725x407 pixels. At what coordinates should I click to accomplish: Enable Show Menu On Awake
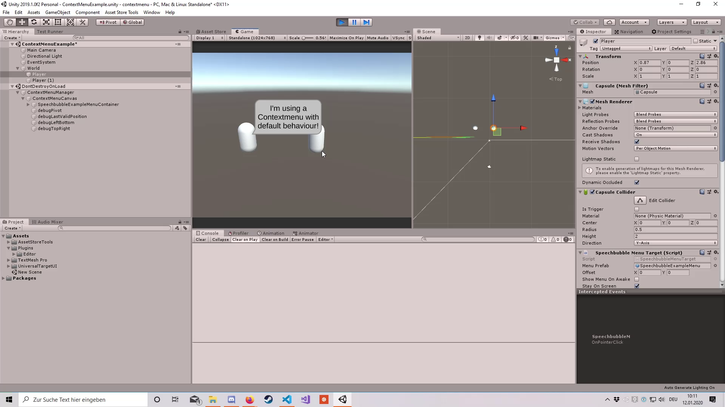pyautogui.click(x=637, y=279)
